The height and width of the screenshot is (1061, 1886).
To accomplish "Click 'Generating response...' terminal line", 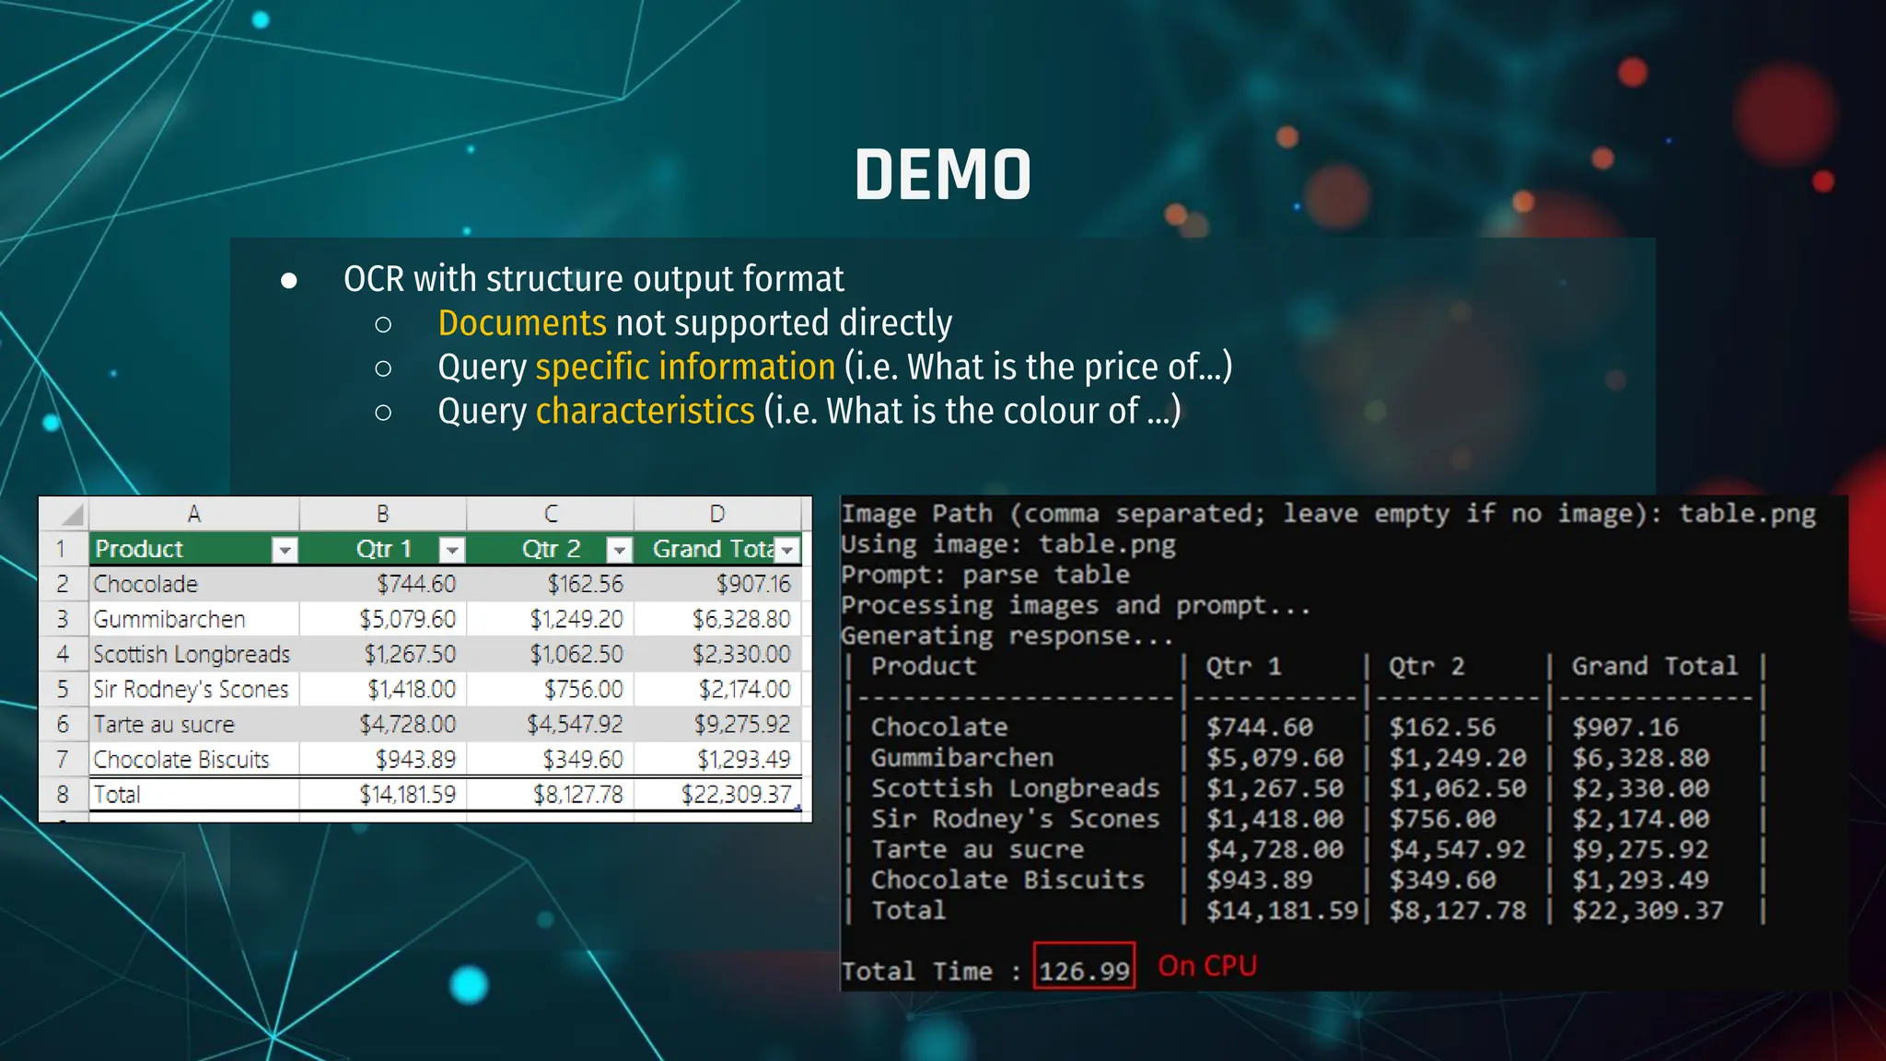I will (1007, 635).
